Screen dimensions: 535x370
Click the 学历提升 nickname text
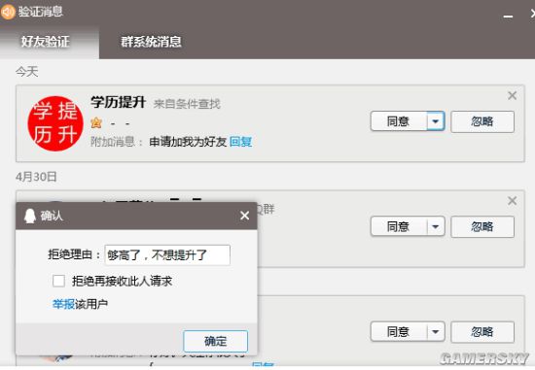(x=119, y=102)
